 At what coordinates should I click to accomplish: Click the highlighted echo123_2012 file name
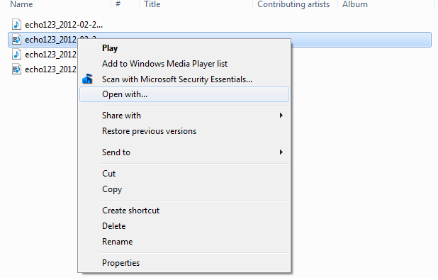(50, 40)
